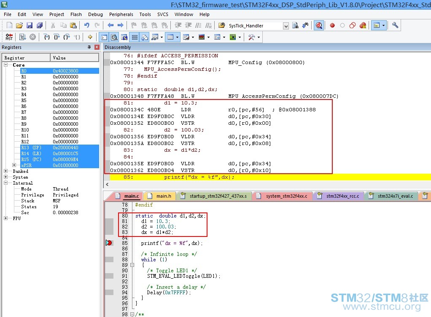Pin the Registers panel
Screen dimensions: 431x317
point(89,47)
